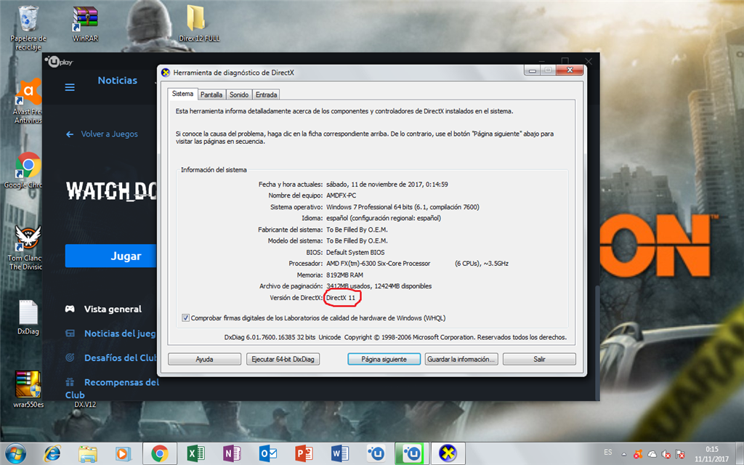The image size is (744, 465).
Task: Click Volver a Juegos link
Action: point(102,134)
